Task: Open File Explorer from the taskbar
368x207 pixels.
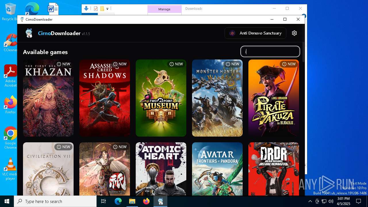Action: click(x=132, y=201)
